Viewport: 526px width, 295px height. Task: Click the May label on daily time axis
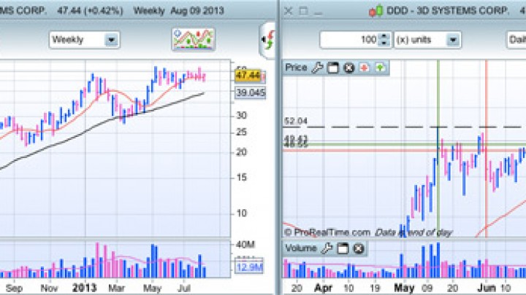click(x=404, y=288)
